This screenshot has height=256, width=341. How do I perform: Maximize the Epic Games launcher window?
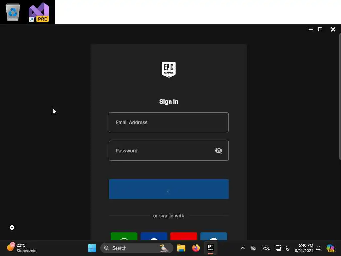coord(320,29)
